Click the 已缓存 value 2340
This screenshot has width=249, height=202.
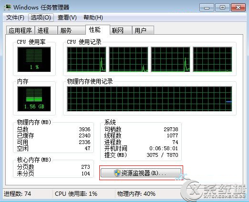tap(84, 135)
